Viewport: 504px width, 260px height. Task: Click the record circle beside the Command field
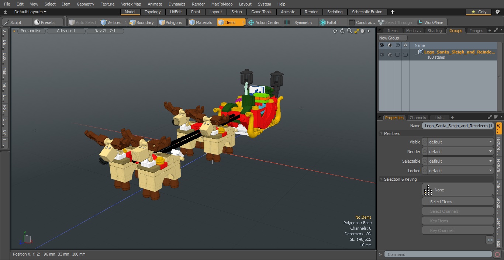[x=497, y=254]
